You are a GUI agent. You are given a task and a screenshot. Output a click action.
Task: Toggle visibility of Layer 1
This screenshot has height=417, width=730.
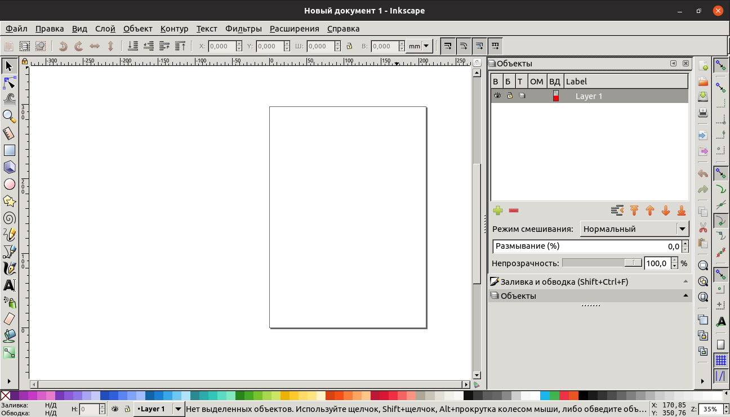click(x=497, y=95)
